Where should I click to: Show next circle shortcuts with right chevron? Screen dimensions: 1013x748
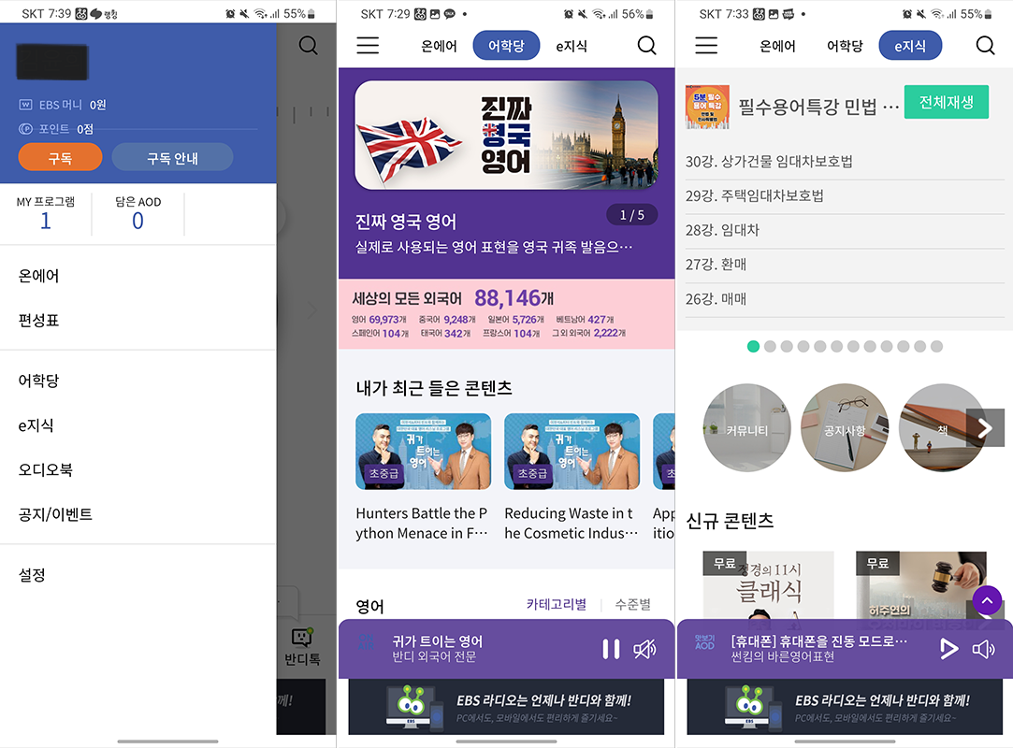point(985,427)
